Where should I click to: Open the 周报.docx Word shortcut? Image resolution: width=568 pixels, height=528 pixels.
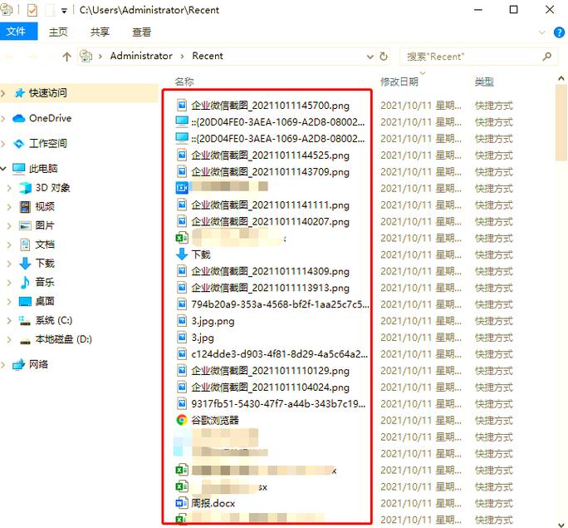[212, 503]
